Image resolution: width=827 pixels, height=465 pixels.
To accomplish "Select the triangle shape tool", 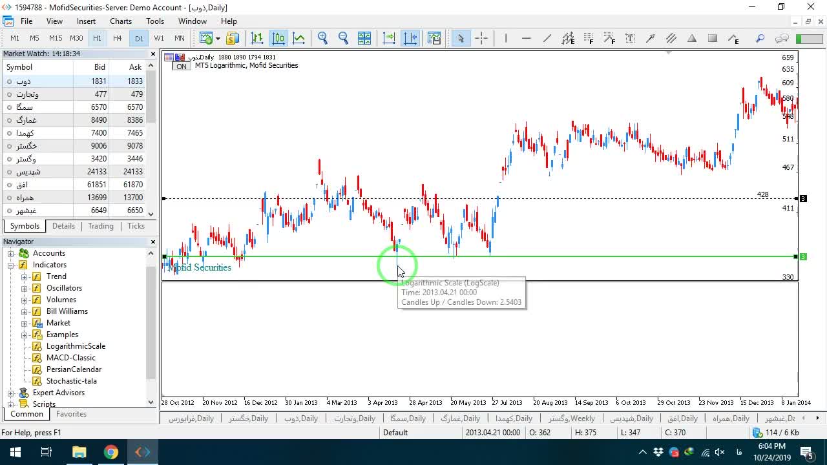I will click(692, 38).
